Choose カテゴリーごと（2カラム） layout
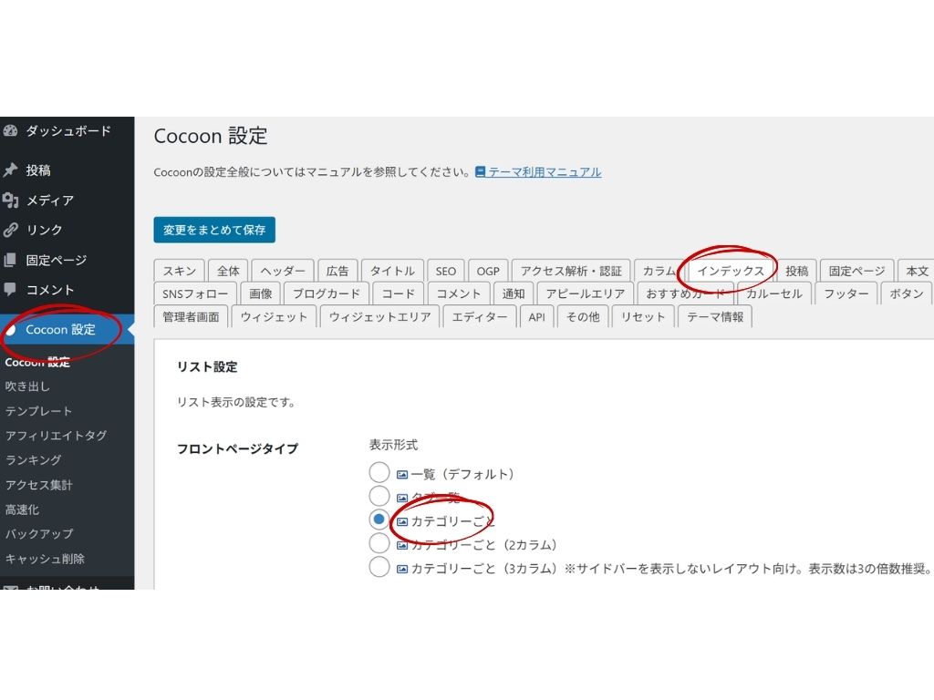Screen dimensions: 934x700 [x=379, y=543]
